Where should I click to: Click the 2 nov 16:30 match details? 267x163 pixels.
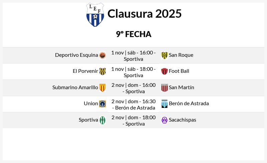[133, 104]
